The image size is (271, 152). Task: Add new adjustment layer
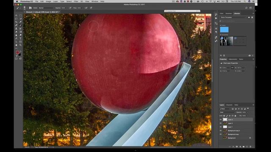point(240,147)
